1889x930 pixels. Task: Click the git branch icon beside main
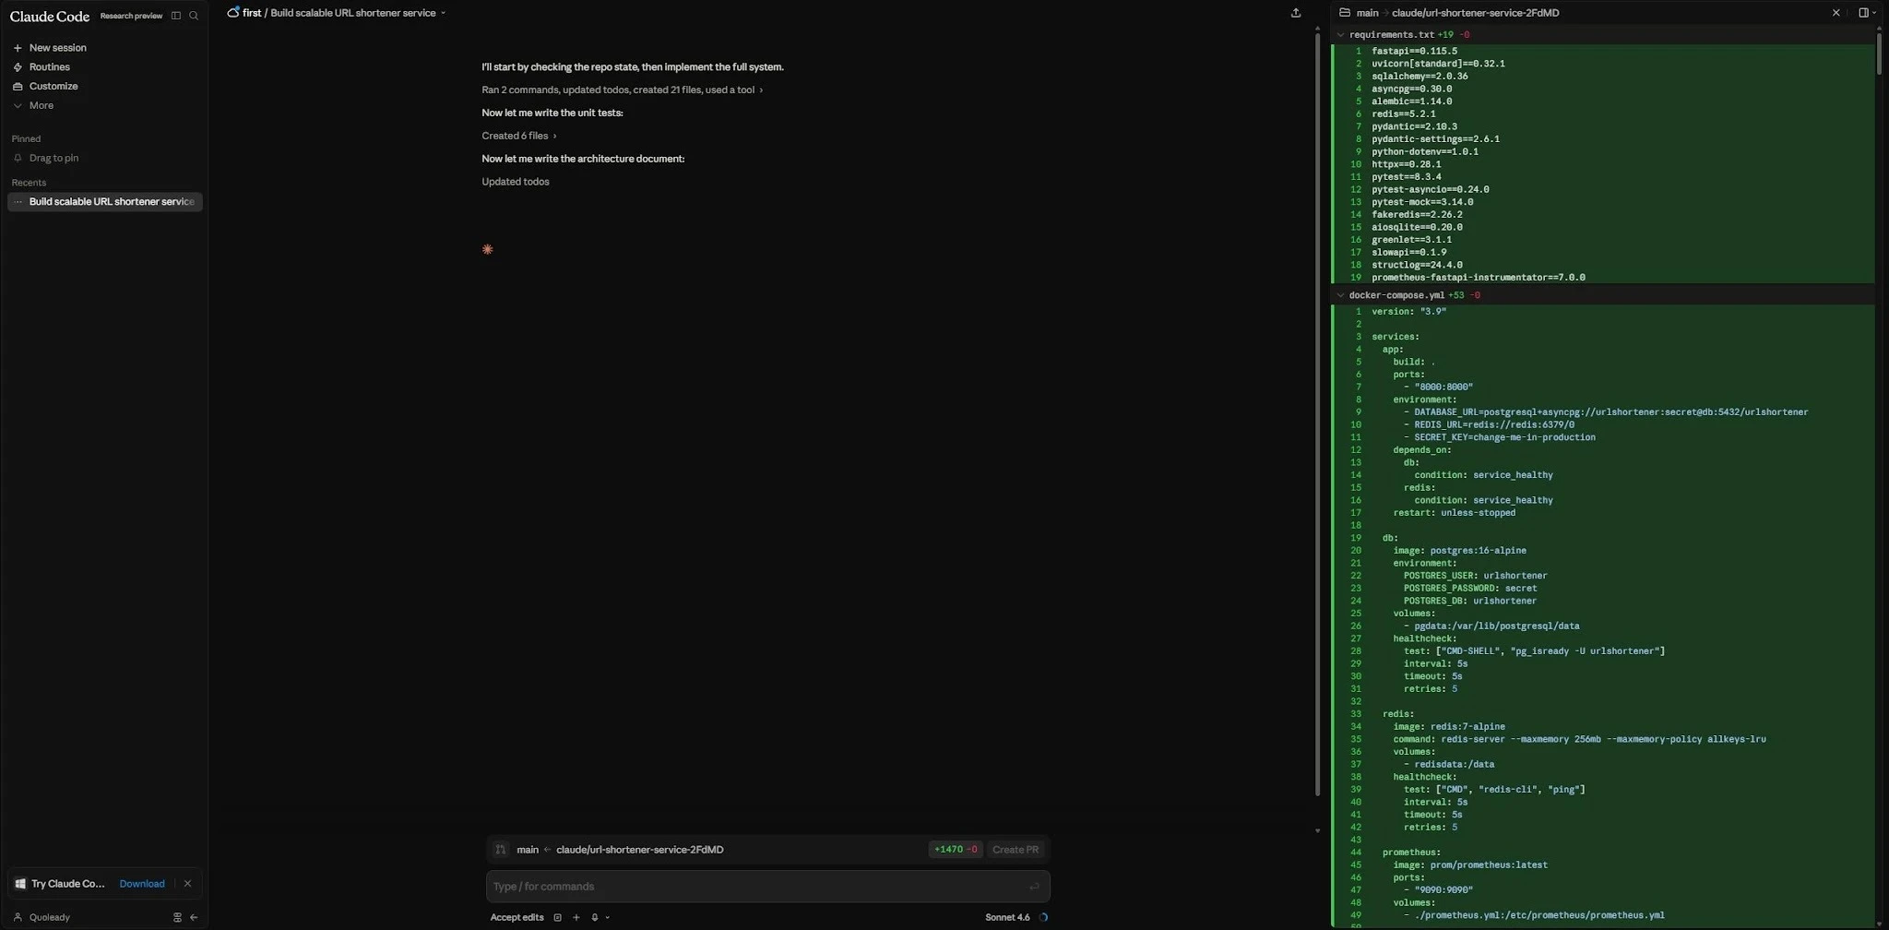[501, 850]
